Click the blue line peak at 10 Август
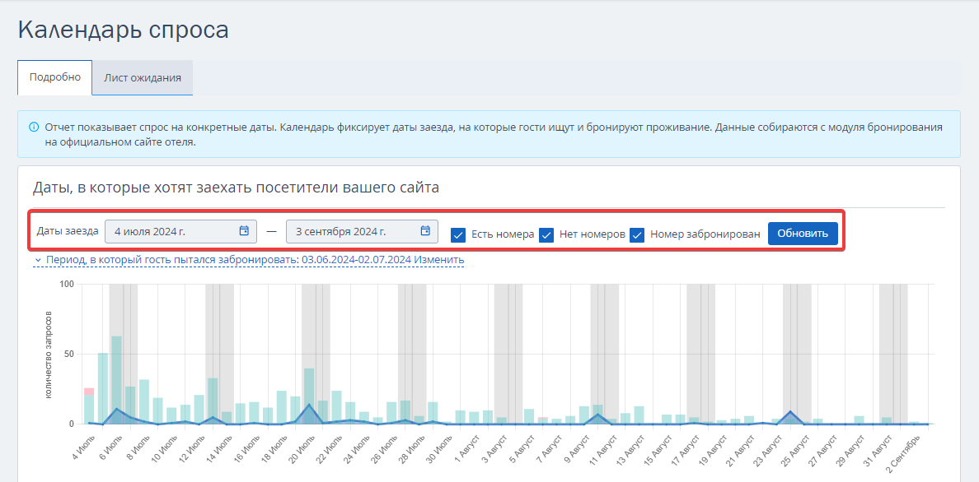Screen dimensions: 979x482 point(598,414)
